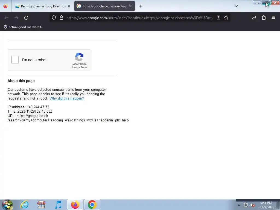Open muted volume tray icon

point(252,205)
